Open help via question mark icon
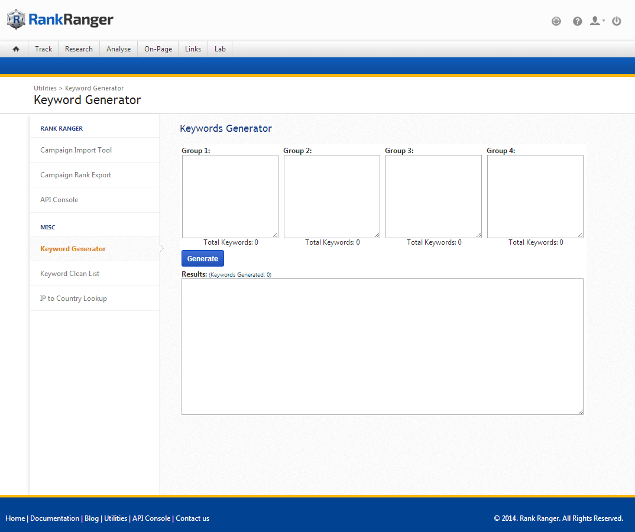635x532 pixels. 577,21
